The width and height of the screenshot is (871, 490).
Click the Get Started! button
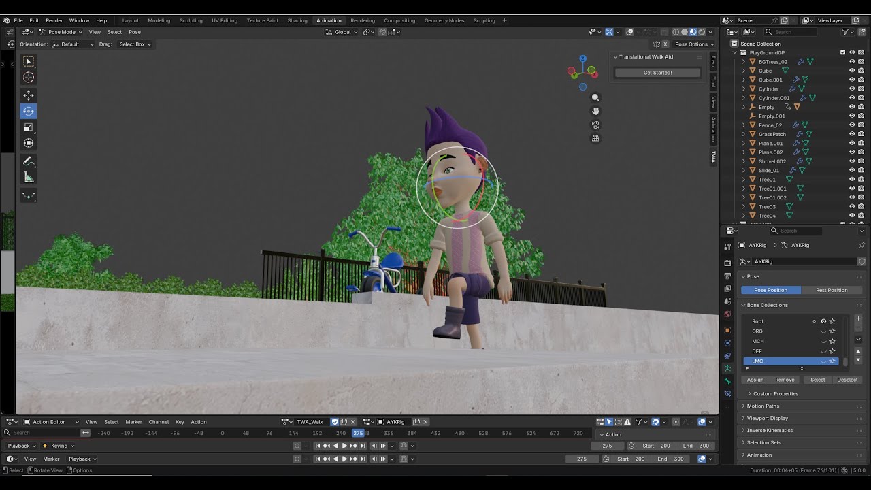(657, 73)
